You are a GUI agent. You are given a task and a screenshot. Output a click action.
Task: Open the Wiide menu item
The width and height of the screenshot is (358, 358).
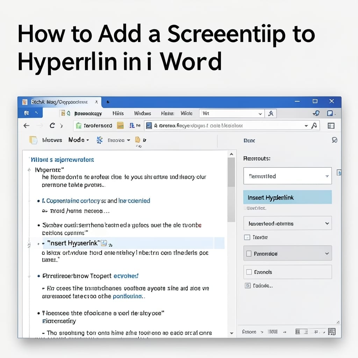click(x=187, y=113)
